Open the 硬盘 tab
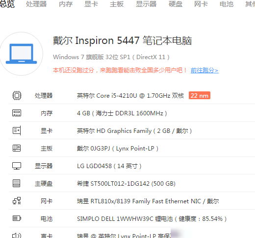 176,4
